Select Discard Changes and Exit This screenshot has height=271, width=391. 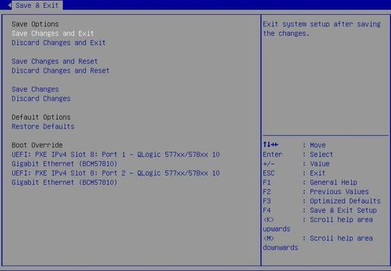(58, 43)
